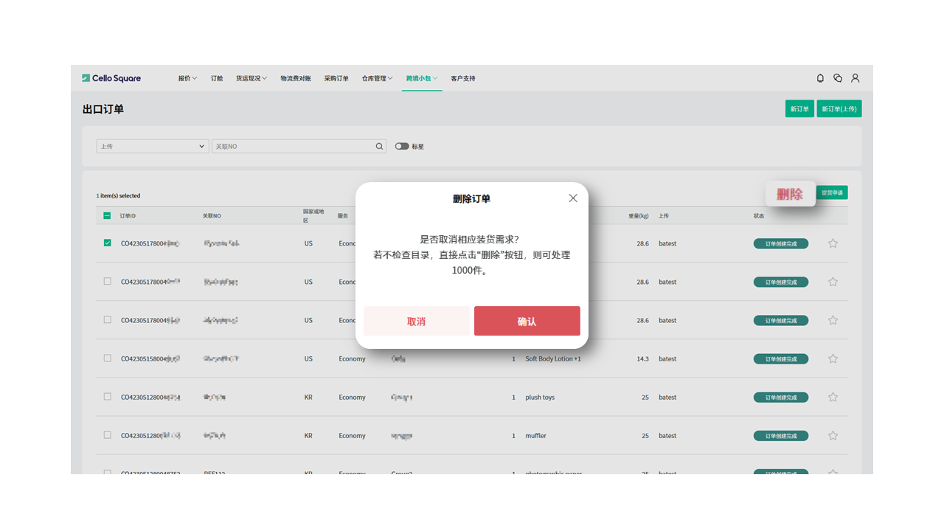Expand the 上传 filter dropdown
Image resolution: width=944 pixels, height=531 pixels.
[x=153, y=147]
